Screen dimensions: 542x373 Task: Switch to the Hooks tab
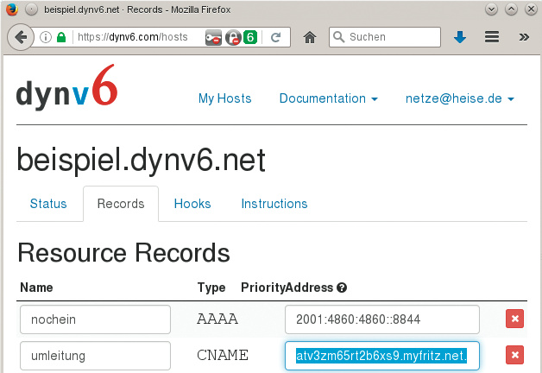pos(192,204)
